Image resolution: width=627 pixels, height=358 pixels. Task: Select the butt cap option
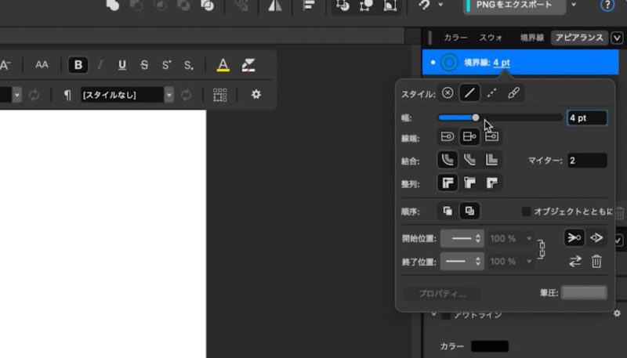tap(469, 136)
